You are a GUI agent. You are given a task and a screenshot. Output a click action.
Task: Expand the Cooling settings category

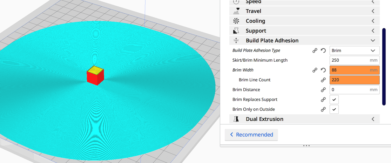[x=304, y=21]
